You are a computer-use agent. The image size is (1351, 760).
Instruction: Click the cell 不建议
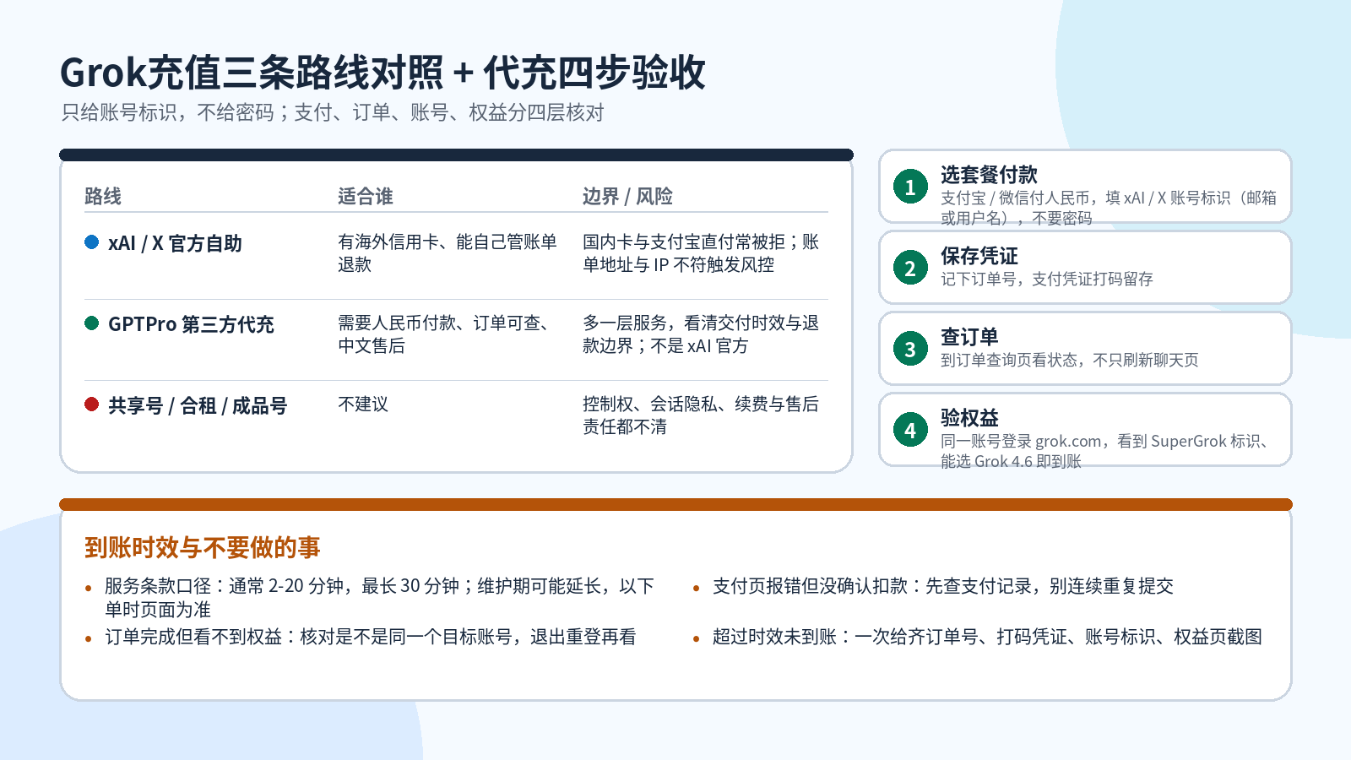point(363,404)
